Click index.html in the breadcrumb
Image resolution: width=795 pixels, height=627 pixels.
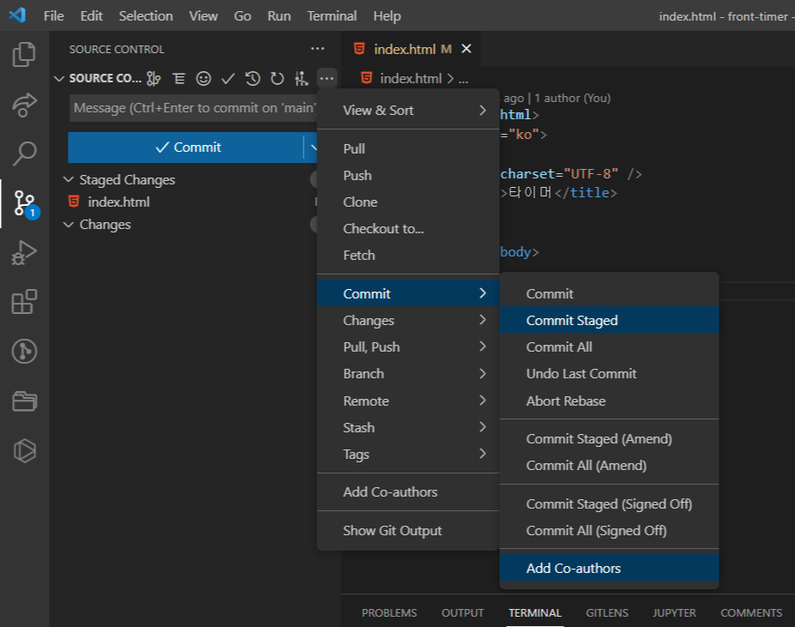(411, 79)
